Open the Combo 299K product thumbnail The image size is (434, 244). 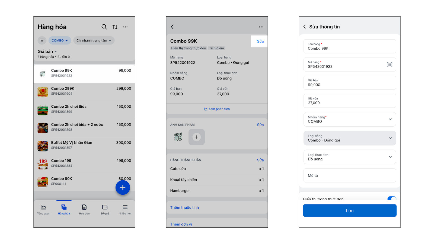coord(43,92)
